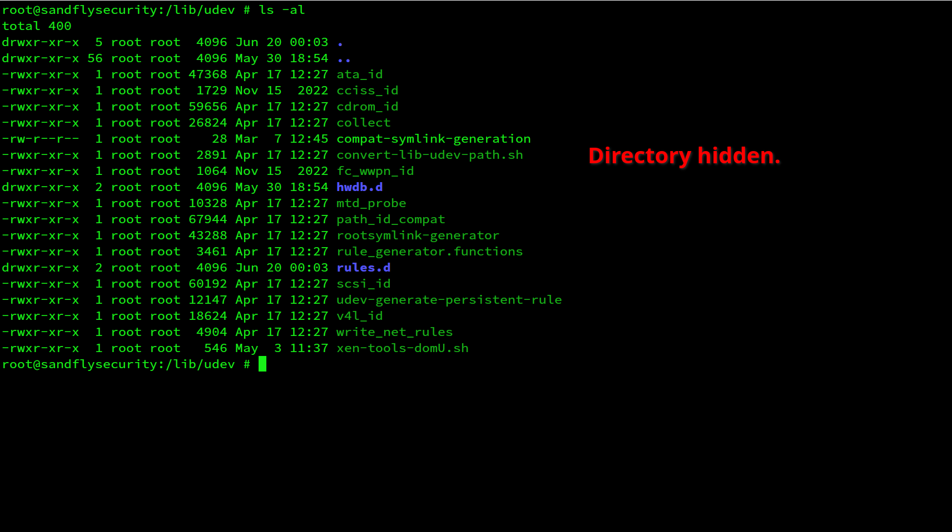Image resolution: width=952 pixels, height=532 pixels.
Task: Select the scsi_id filename
Action: [363, 284]
